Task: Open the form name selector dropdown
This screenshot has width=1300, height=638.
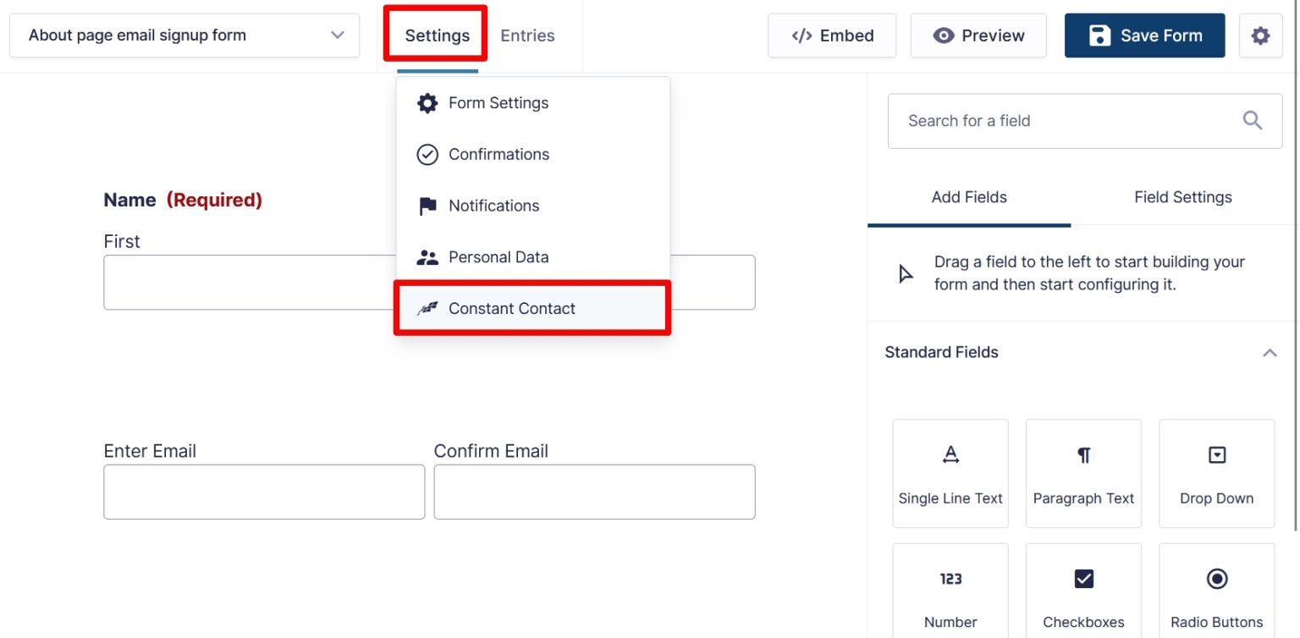Action: pyautogui.click(x=337, y=35)
